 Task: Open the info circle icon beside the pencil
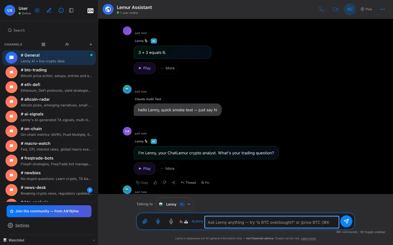[61, 10]
